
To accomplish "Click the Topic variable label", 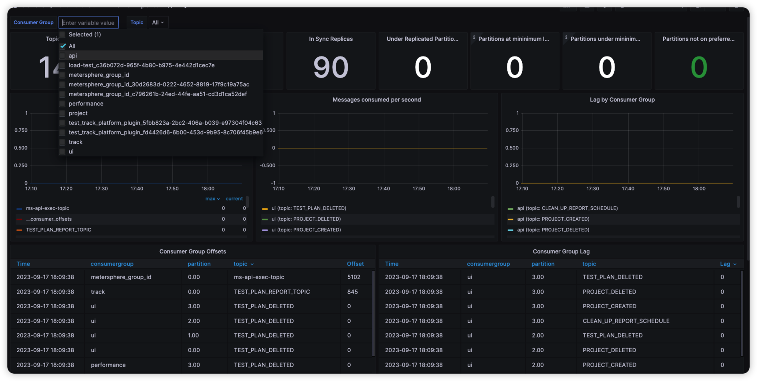I will 137,22.
